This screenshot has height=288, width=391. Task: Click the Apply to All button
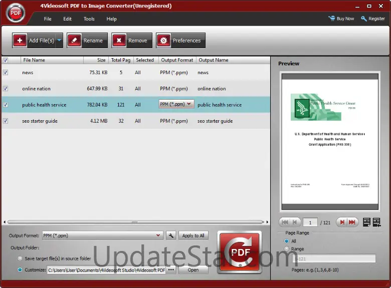click(x=193, y=235)
